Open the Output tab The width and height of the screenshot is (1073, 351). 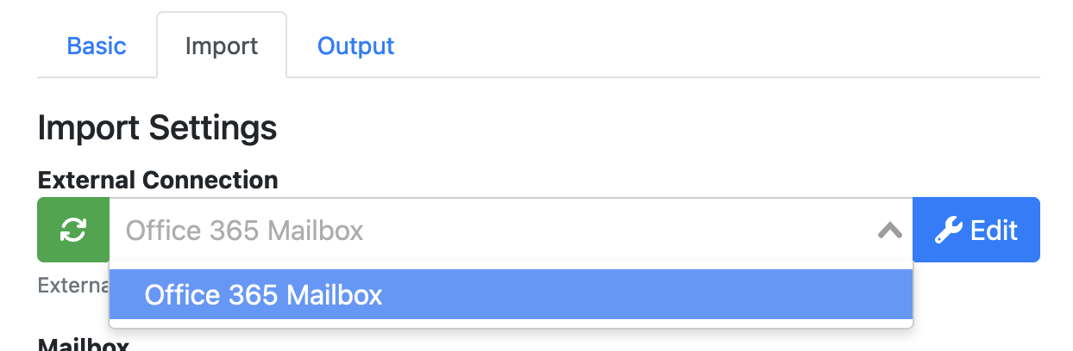tap(355, 46)
